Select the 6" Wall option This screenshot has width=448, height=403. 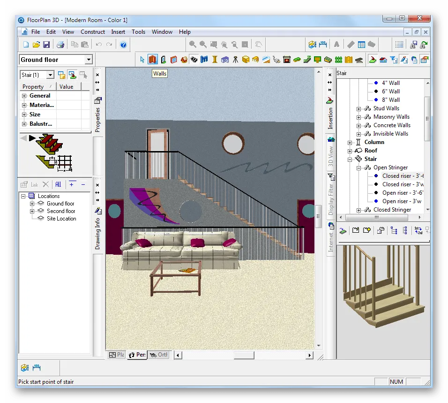tap(391, 91)
